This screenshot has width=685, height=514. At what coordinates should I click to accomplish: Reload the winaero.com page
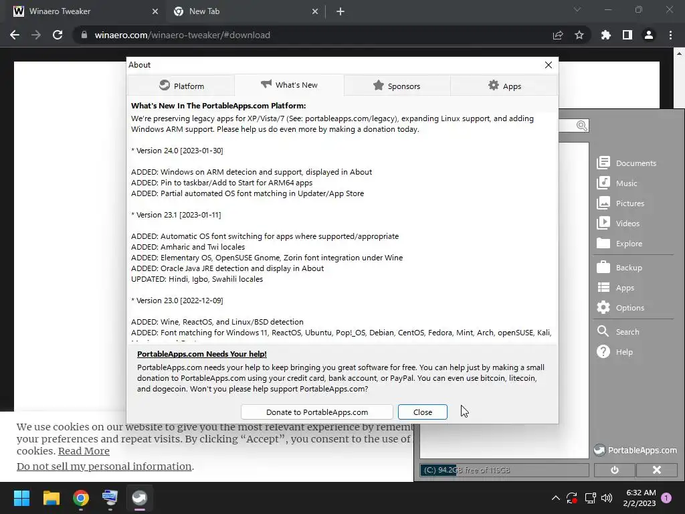[x=58, y=35]
